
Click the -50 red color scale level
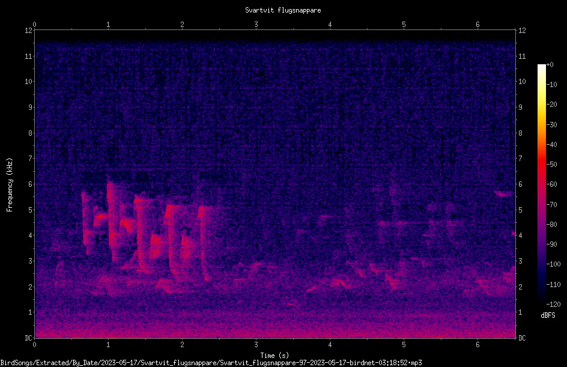pos(551,165)
